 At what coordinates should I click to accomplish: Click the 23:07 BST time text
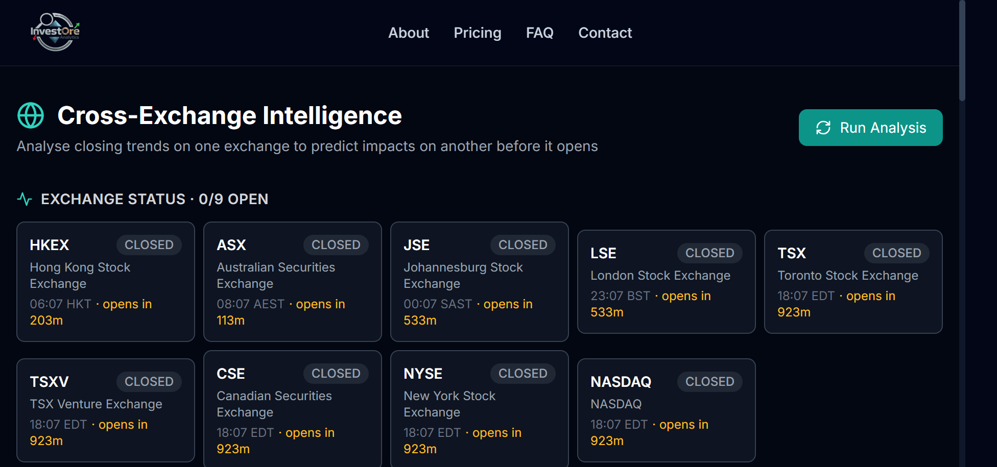pyautogui.click(x=620, y=296)
